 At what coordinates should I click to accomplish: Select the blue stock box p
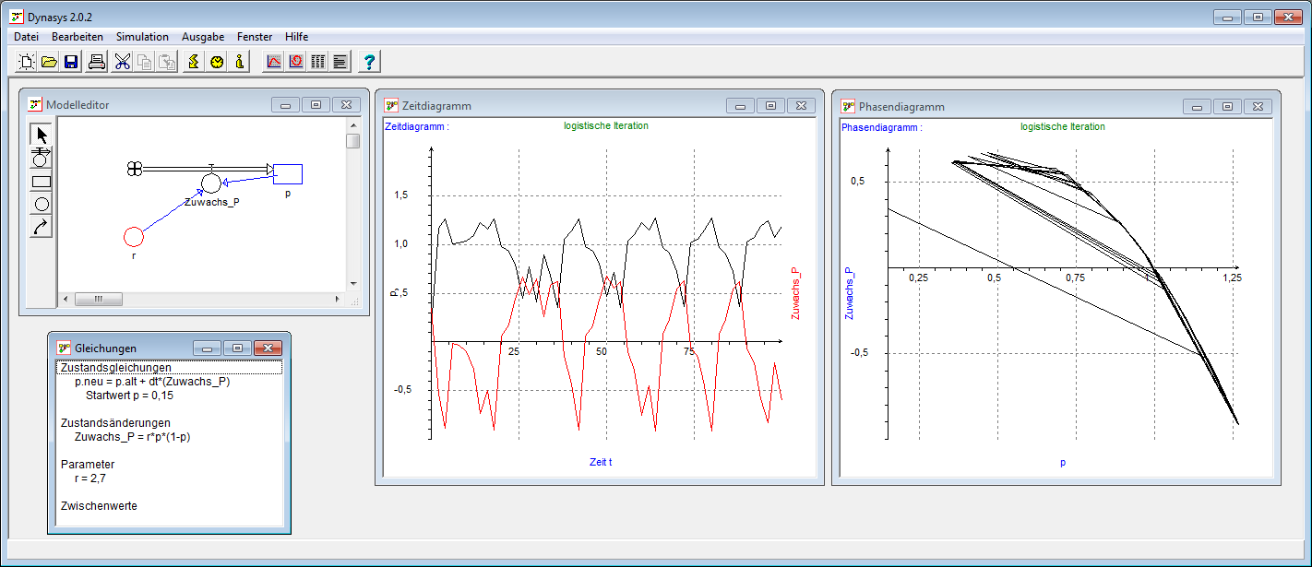point(288,173)
